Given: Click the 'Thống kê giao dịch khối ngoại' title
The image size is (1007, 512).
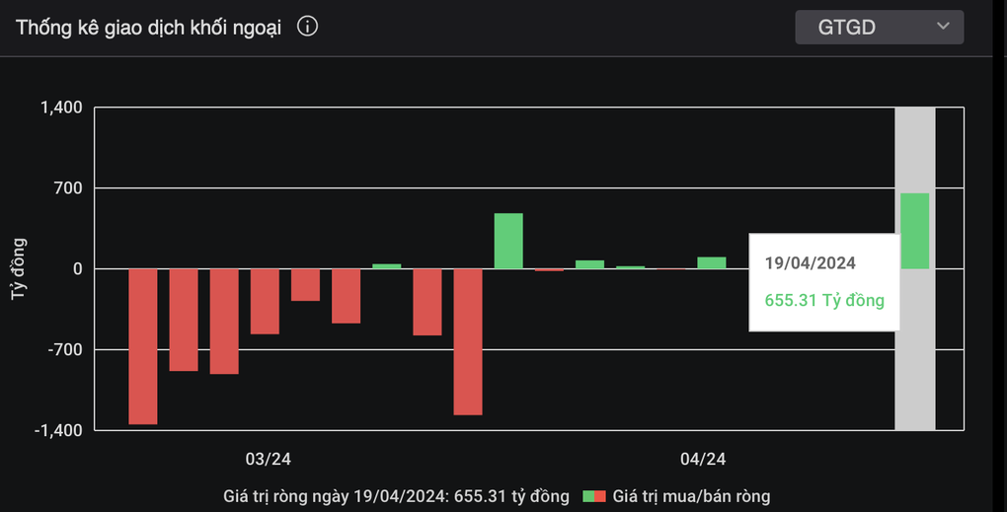Looking at the screenshot, I should pos(148,28).
